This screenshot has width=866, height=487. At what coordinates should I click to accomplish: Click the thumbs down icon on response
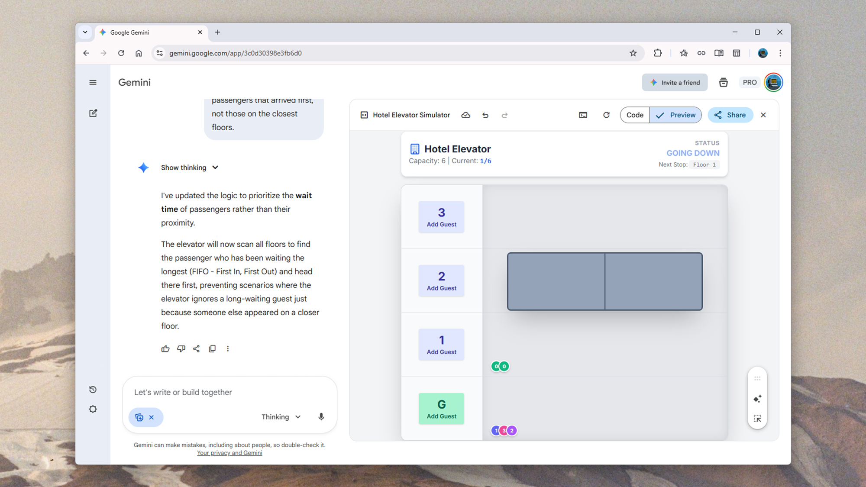coord(181,348)
